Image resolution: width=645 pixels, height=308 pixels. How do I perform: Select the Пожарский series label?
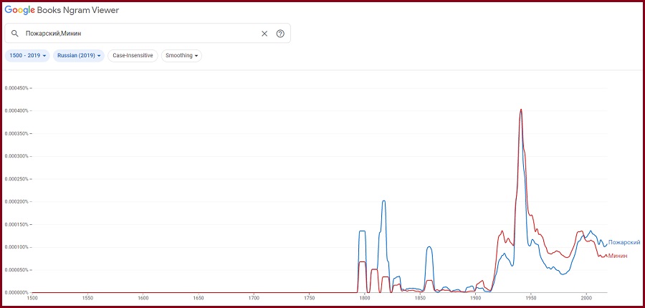coord(623,243)
